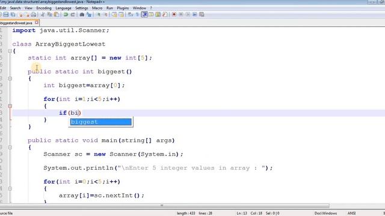Close the biggestandlowest.java tab with its X

pyautogui.click(x=37, y=23)
